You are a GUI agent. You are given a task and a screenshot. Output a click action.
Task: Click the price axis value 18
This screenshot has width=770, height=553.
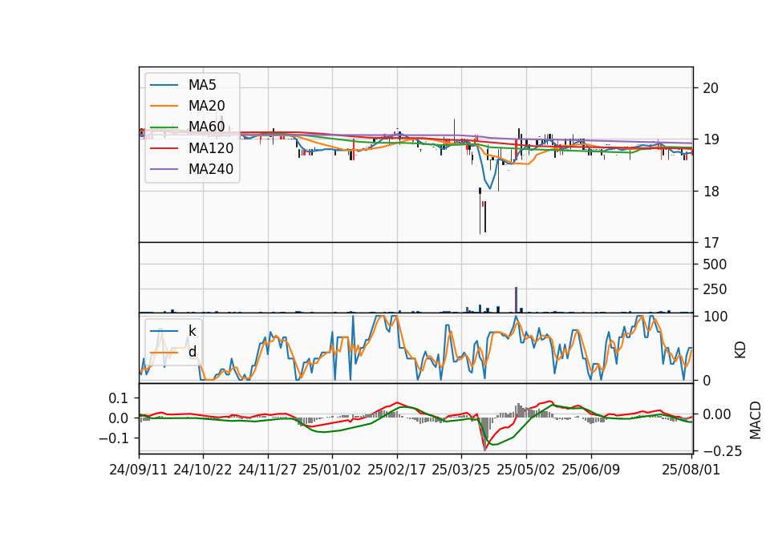click(711, 192)
